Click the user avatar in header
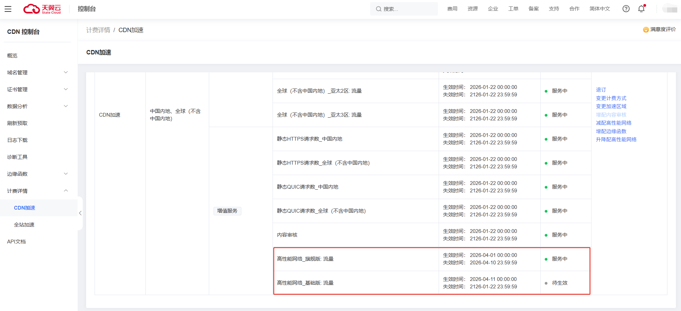681x311 pixels. 669,9
